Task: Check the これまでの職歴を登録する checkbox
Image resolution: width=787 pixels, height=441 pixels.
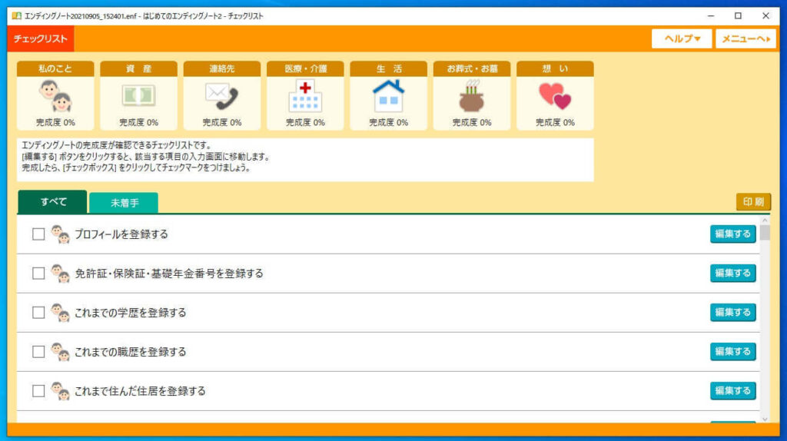Action: 38,352
